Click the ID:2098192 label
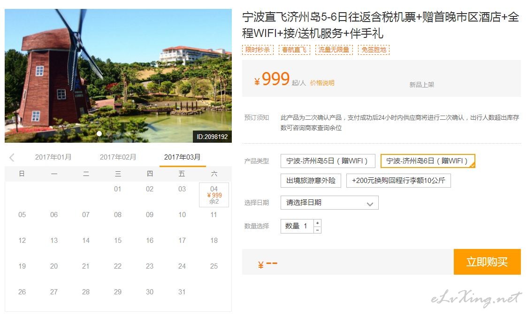Viewport: 527px width, 314px height. pyautogui.click(x=212, y=137)
